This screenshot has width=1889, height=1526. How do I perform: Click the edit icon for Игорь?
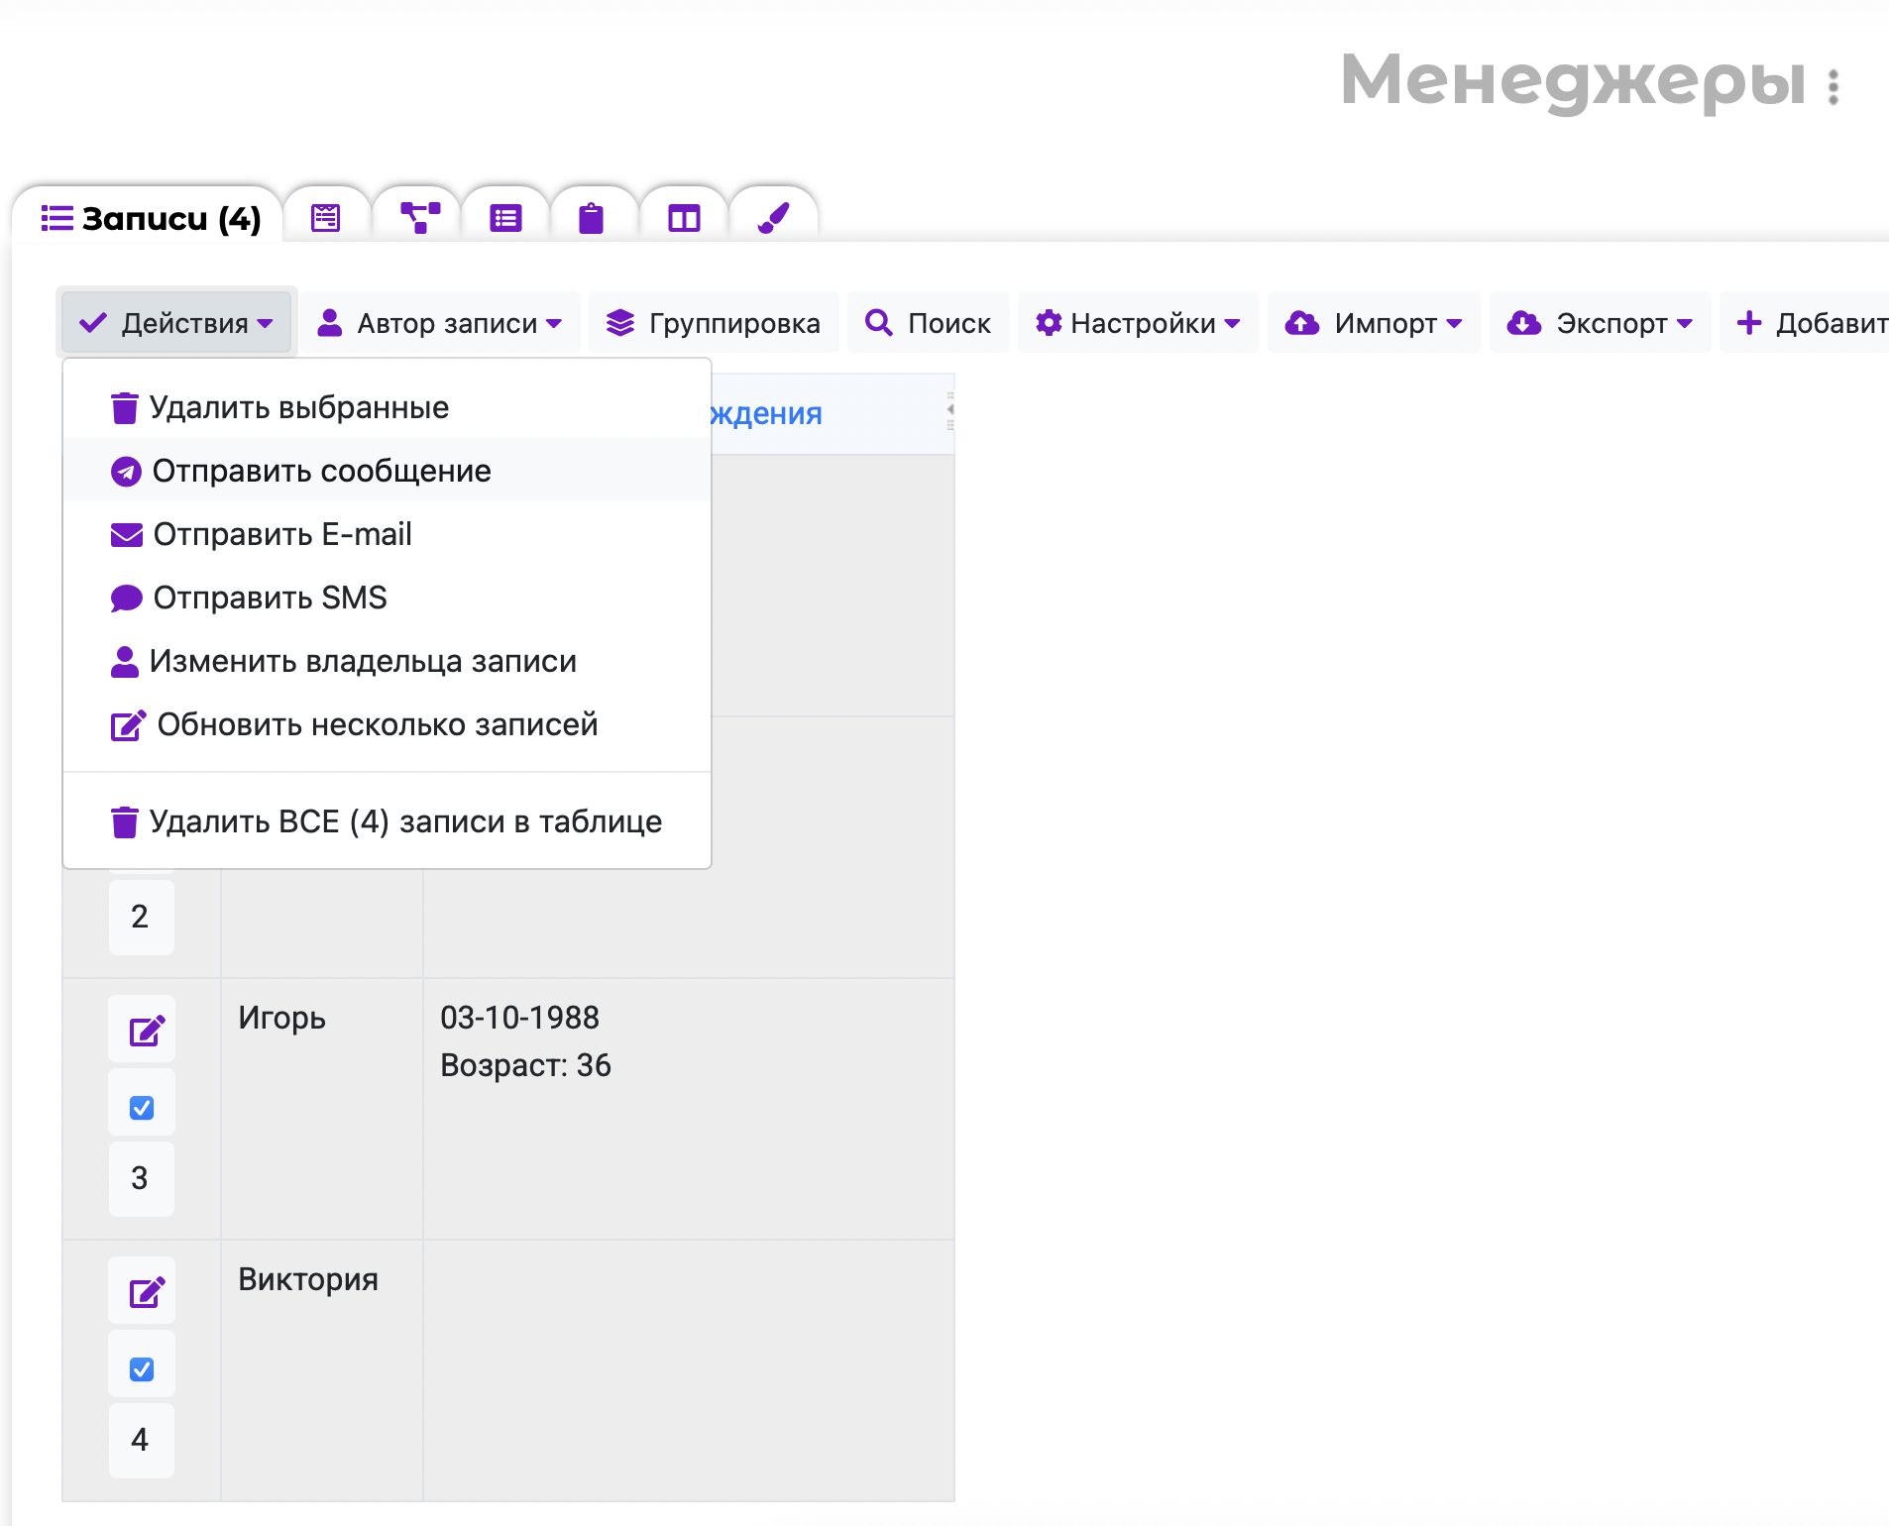tap(145, 1031)
